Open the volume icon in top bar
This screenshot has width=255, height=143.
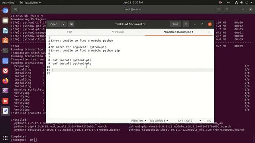pos(242,2)
